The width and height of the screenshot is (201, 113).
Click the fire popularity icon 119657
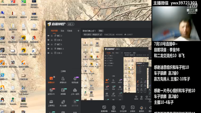pos(125,35)
